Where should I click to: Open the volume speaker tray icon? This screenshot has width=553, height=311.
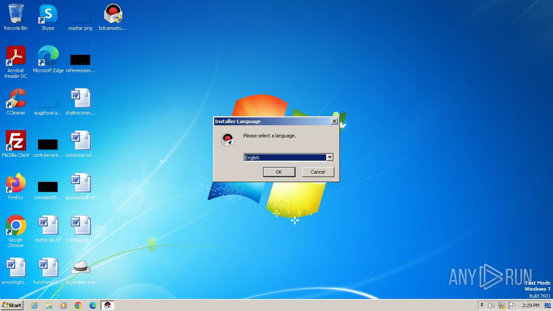491,305
